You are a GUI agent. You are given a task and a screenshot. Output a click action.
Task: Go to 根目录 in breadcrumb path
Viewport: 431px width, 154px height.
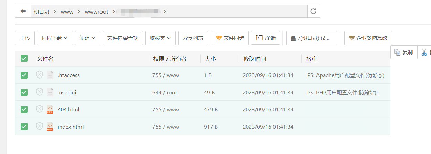[42, 12]
